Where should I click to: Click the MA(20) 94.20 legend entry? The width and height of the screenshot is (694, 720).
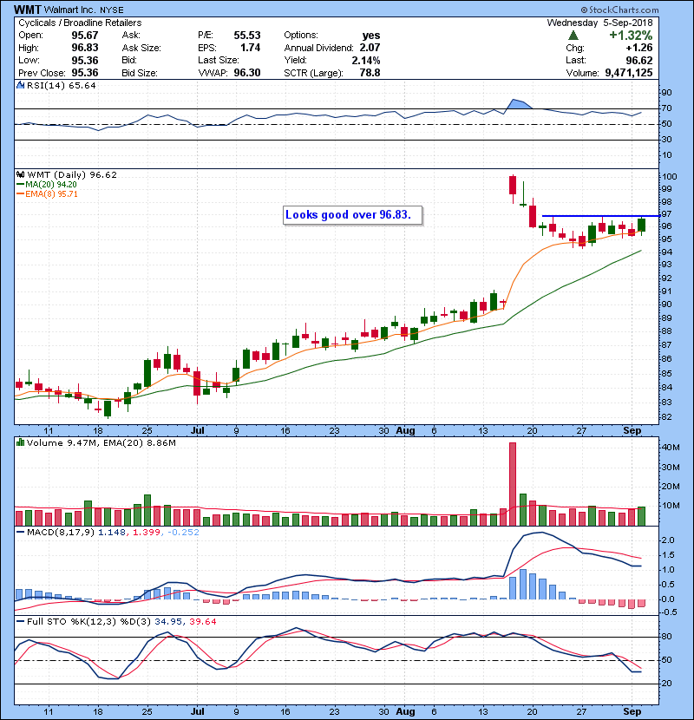(50, 184)
